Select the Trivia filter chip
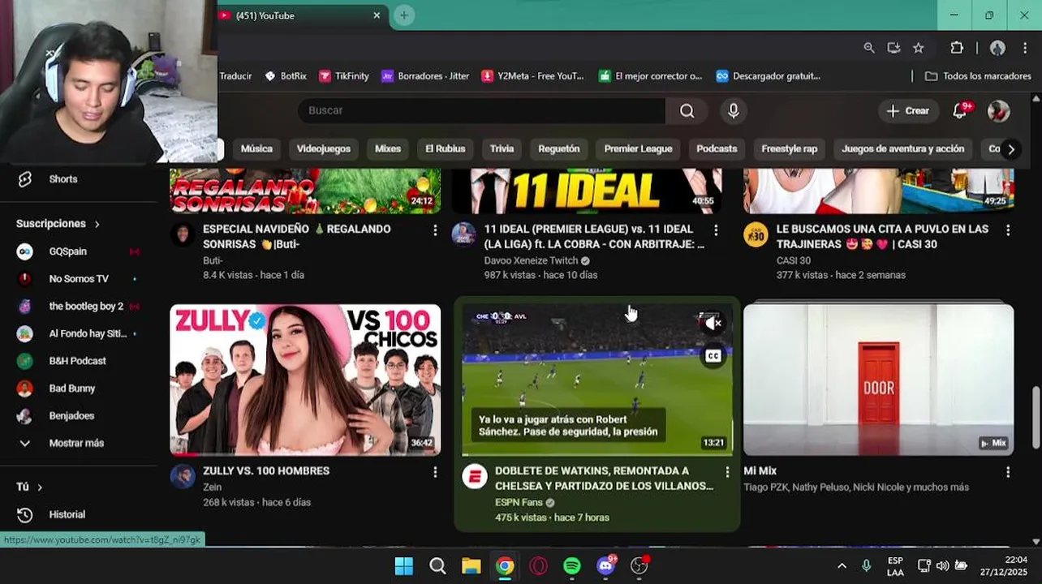 pos(502,149)
